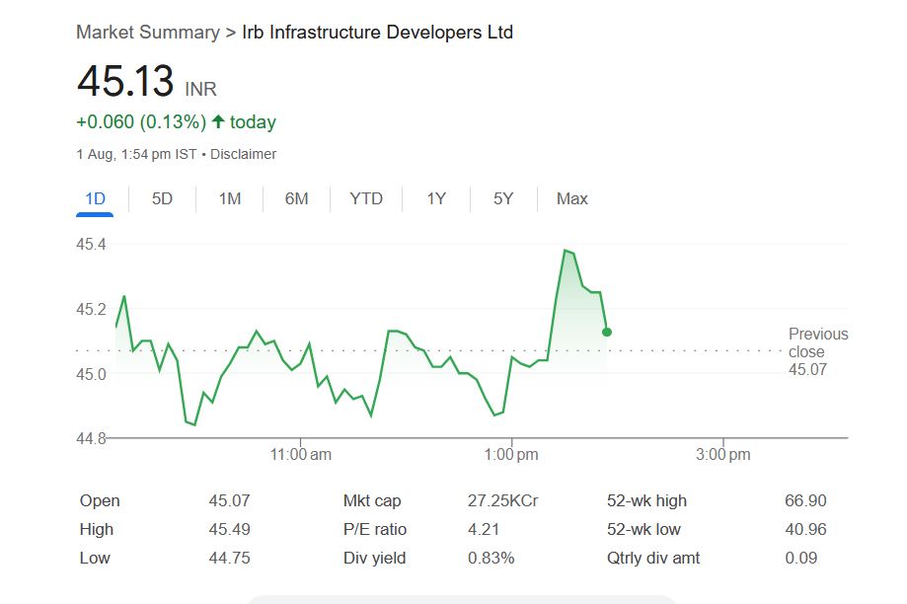Click the 45.13 INR price heading

click(125, 82)
